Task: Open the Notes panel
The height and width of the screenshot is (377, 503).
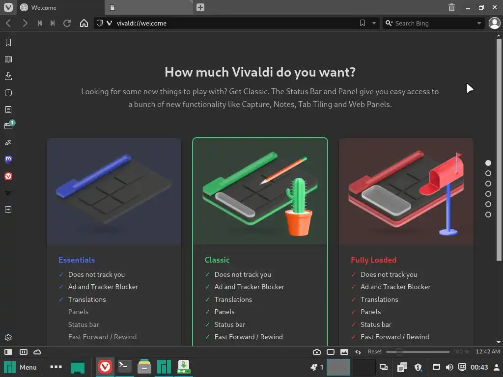Action: (x=8, y=109)
